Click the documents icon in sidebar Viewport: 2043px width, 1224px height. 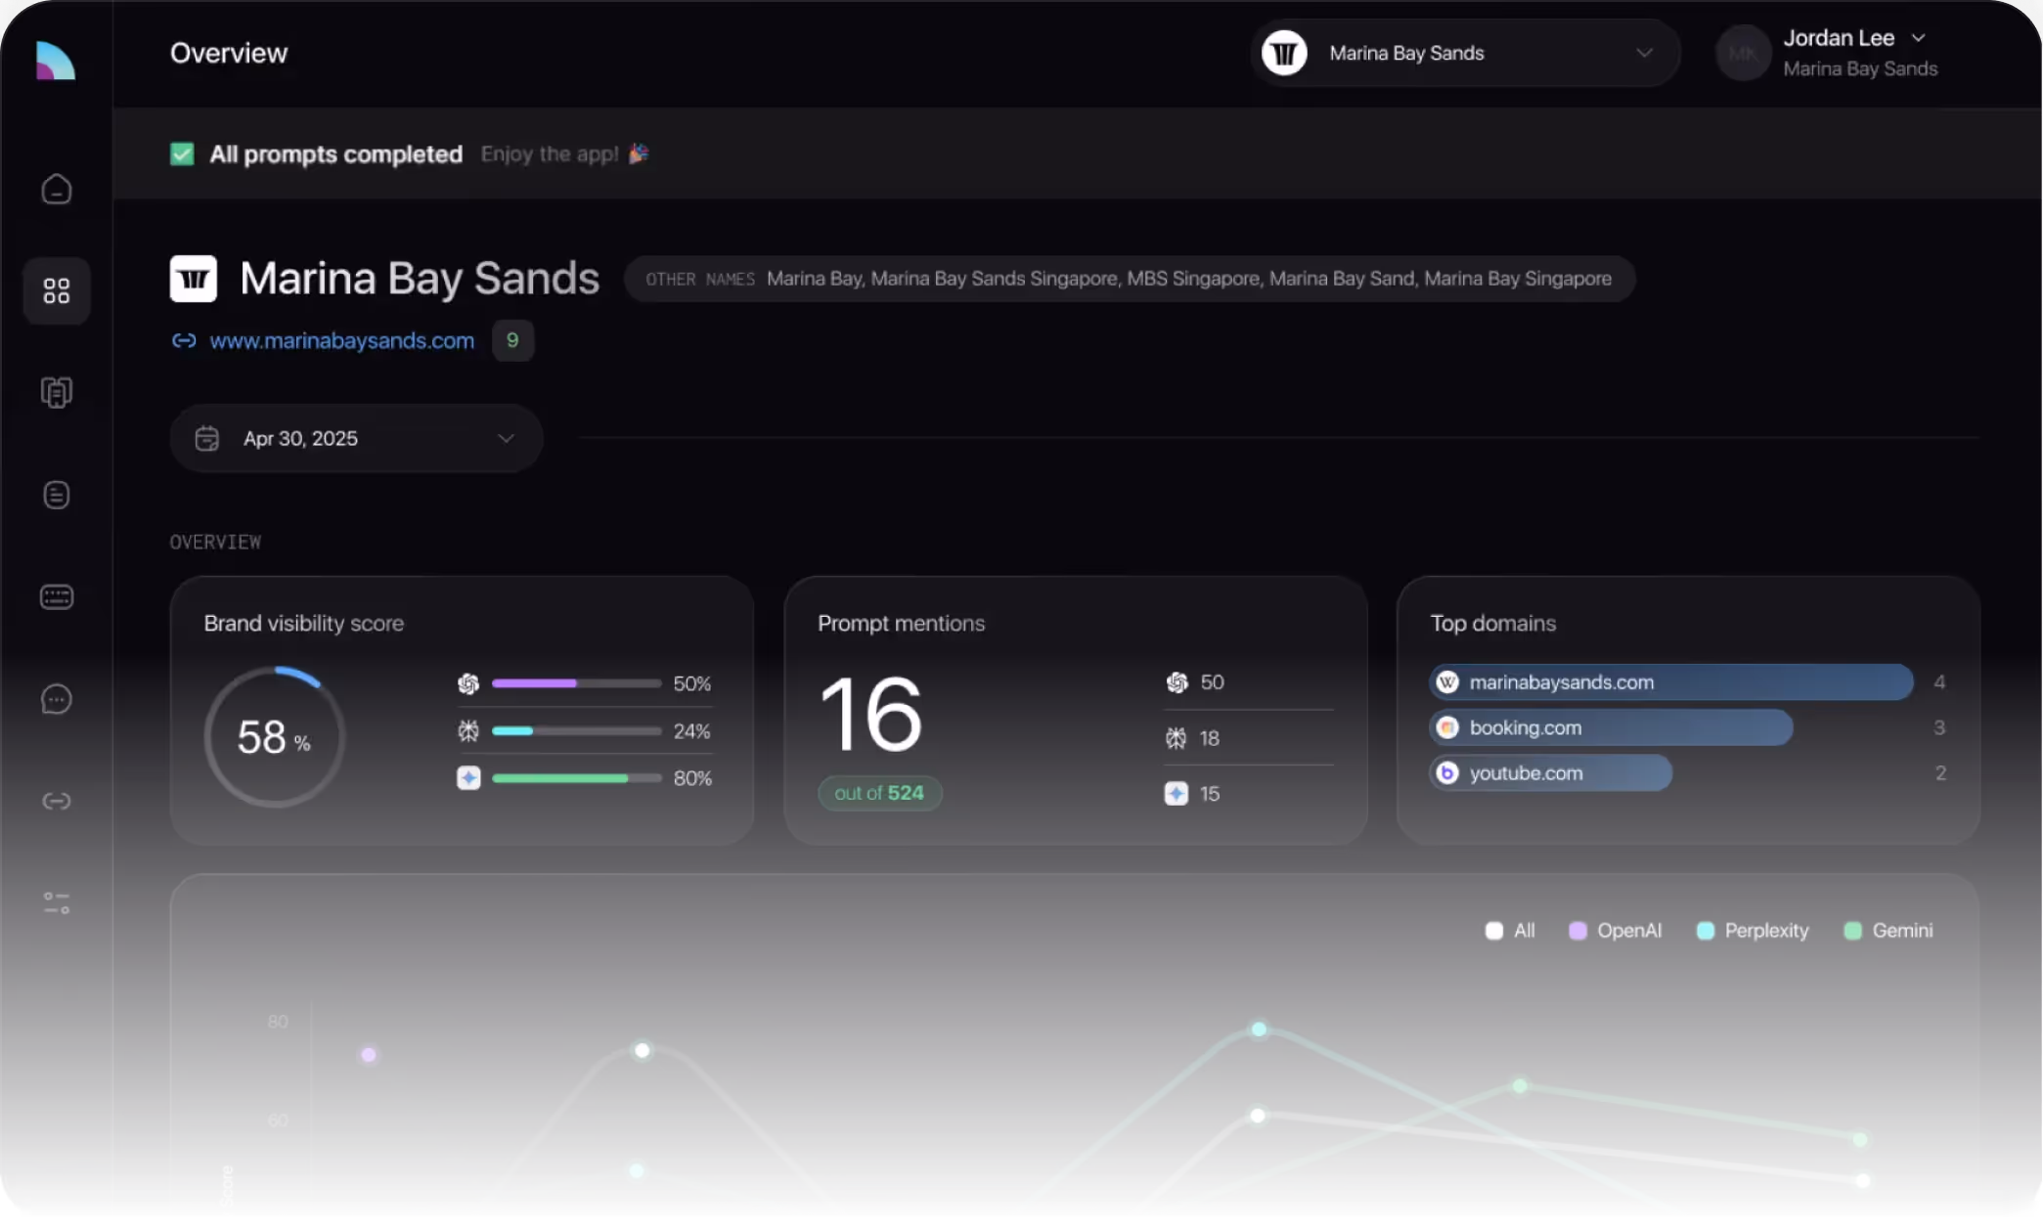pos(57,392)
